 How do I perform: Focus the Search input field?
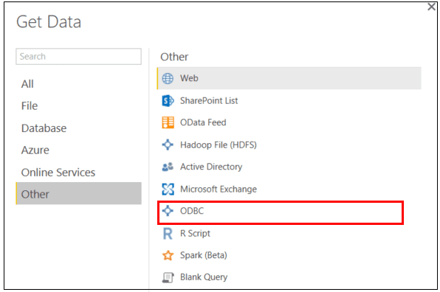pos(78,56)
